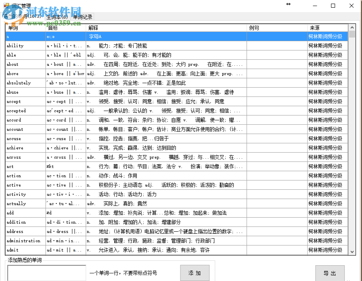Click the 'admit' row in the table
This screenshot has height=281, width=362.
[24, 250]
